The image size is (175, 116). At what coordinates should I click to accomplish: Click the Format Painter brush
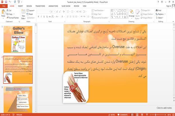pyautogui.click(x=8, y=18)
